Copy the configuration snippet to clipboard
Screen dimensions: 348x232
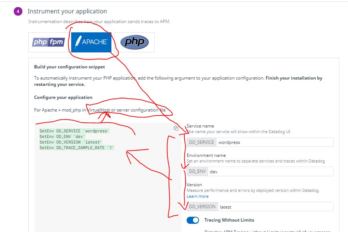[x=176, y=128]
